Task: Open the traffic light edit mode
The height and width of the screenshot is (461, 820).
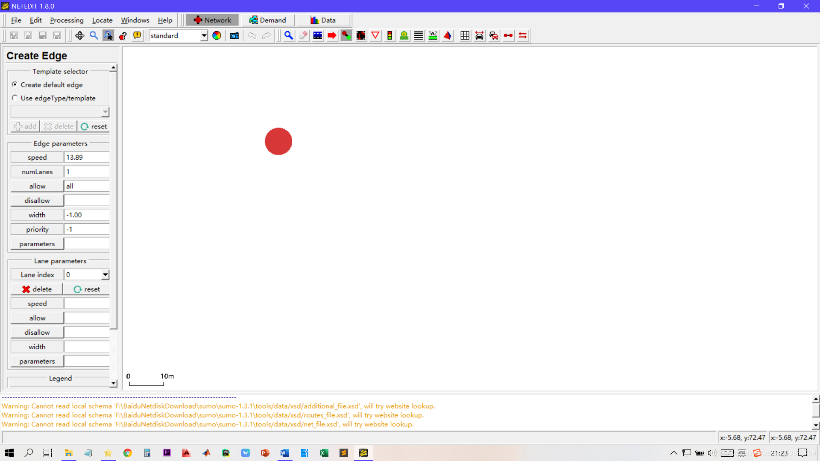Action: [x=389, y=35]
